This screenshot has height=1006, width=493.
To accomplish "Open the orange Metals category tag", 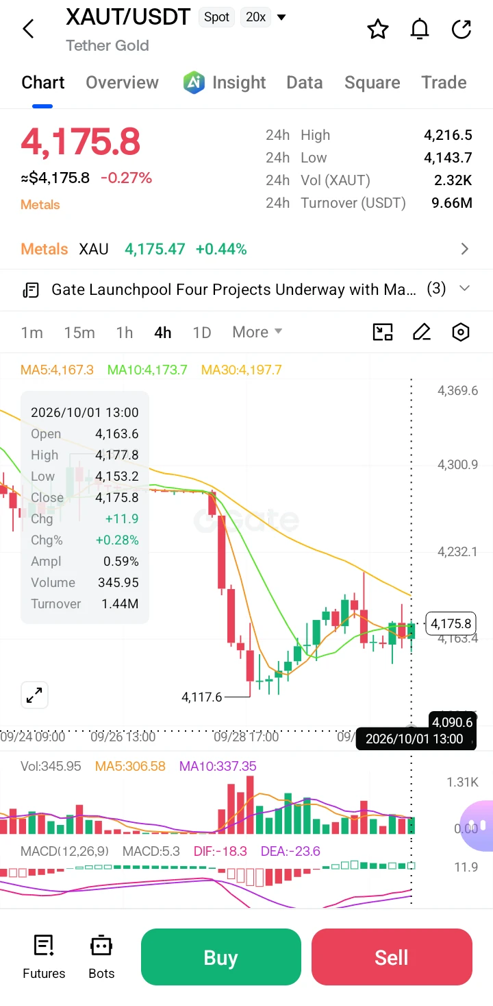I will tap(40, 204).
